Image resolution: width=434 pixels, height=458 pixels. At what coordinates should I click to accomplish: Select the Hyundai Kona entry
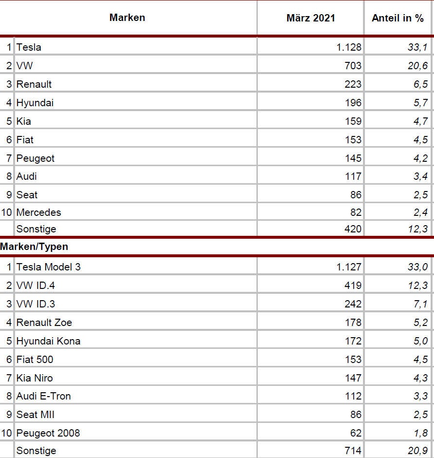point(48,341)
